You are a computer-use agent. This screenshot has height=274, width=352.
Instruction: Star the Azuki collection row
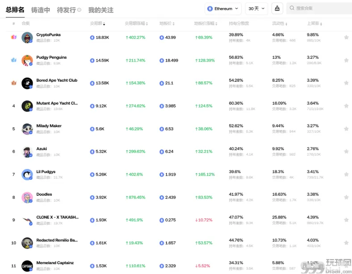[x=346, y=152]
